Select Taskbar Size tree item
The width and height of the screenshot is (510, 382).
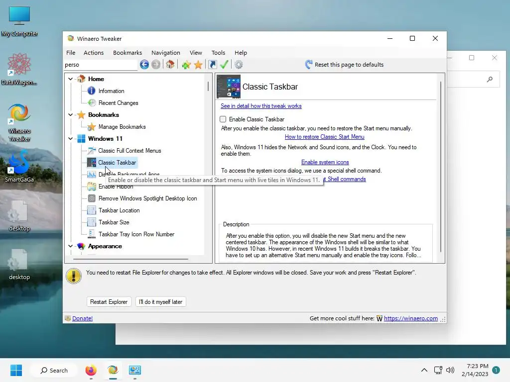(x=114, y=222)
